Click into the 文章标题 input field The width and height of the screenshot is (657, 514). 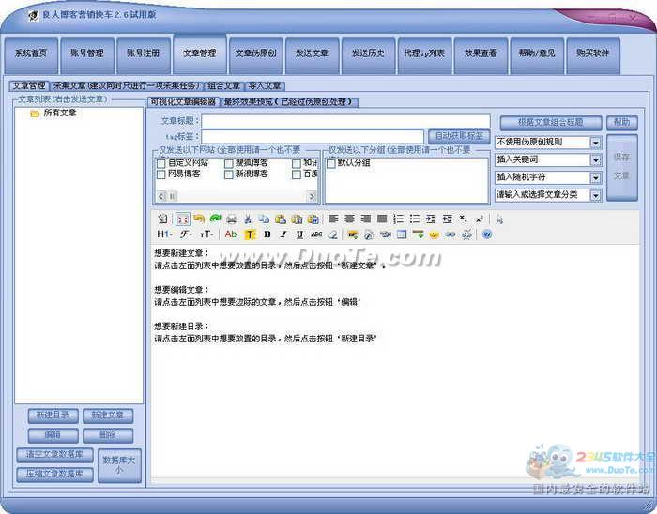(345, 121)
